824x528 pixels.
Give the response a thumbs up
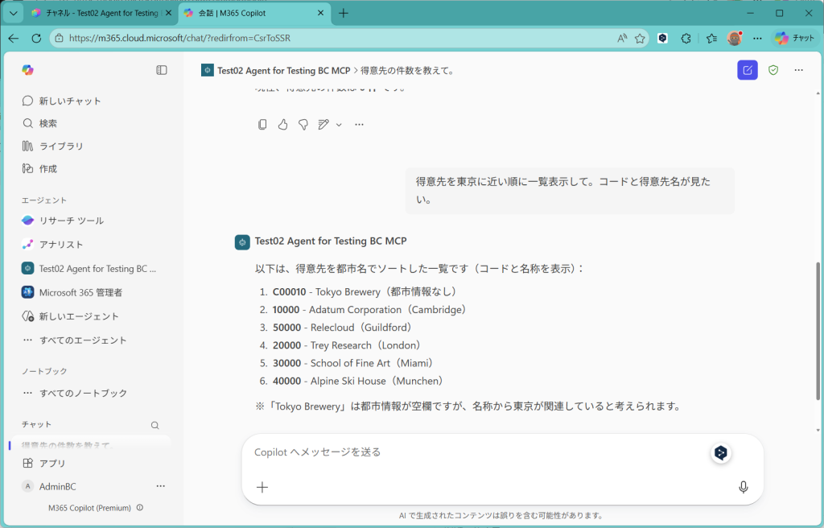pos(283,125)
